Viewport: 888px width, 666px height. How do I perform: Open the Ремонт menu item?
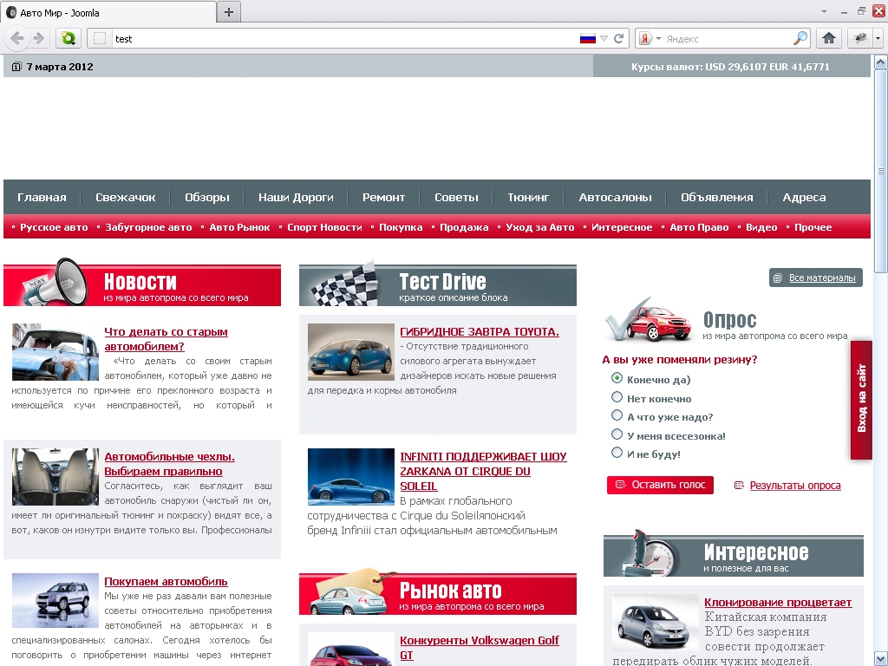(383, 197)
